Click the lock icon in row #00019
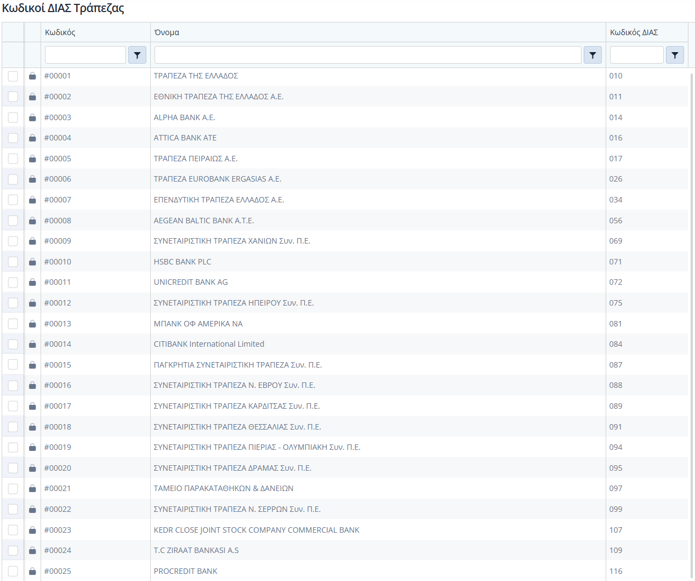This screenshot has height=581, width=695. tap(32, 447)
